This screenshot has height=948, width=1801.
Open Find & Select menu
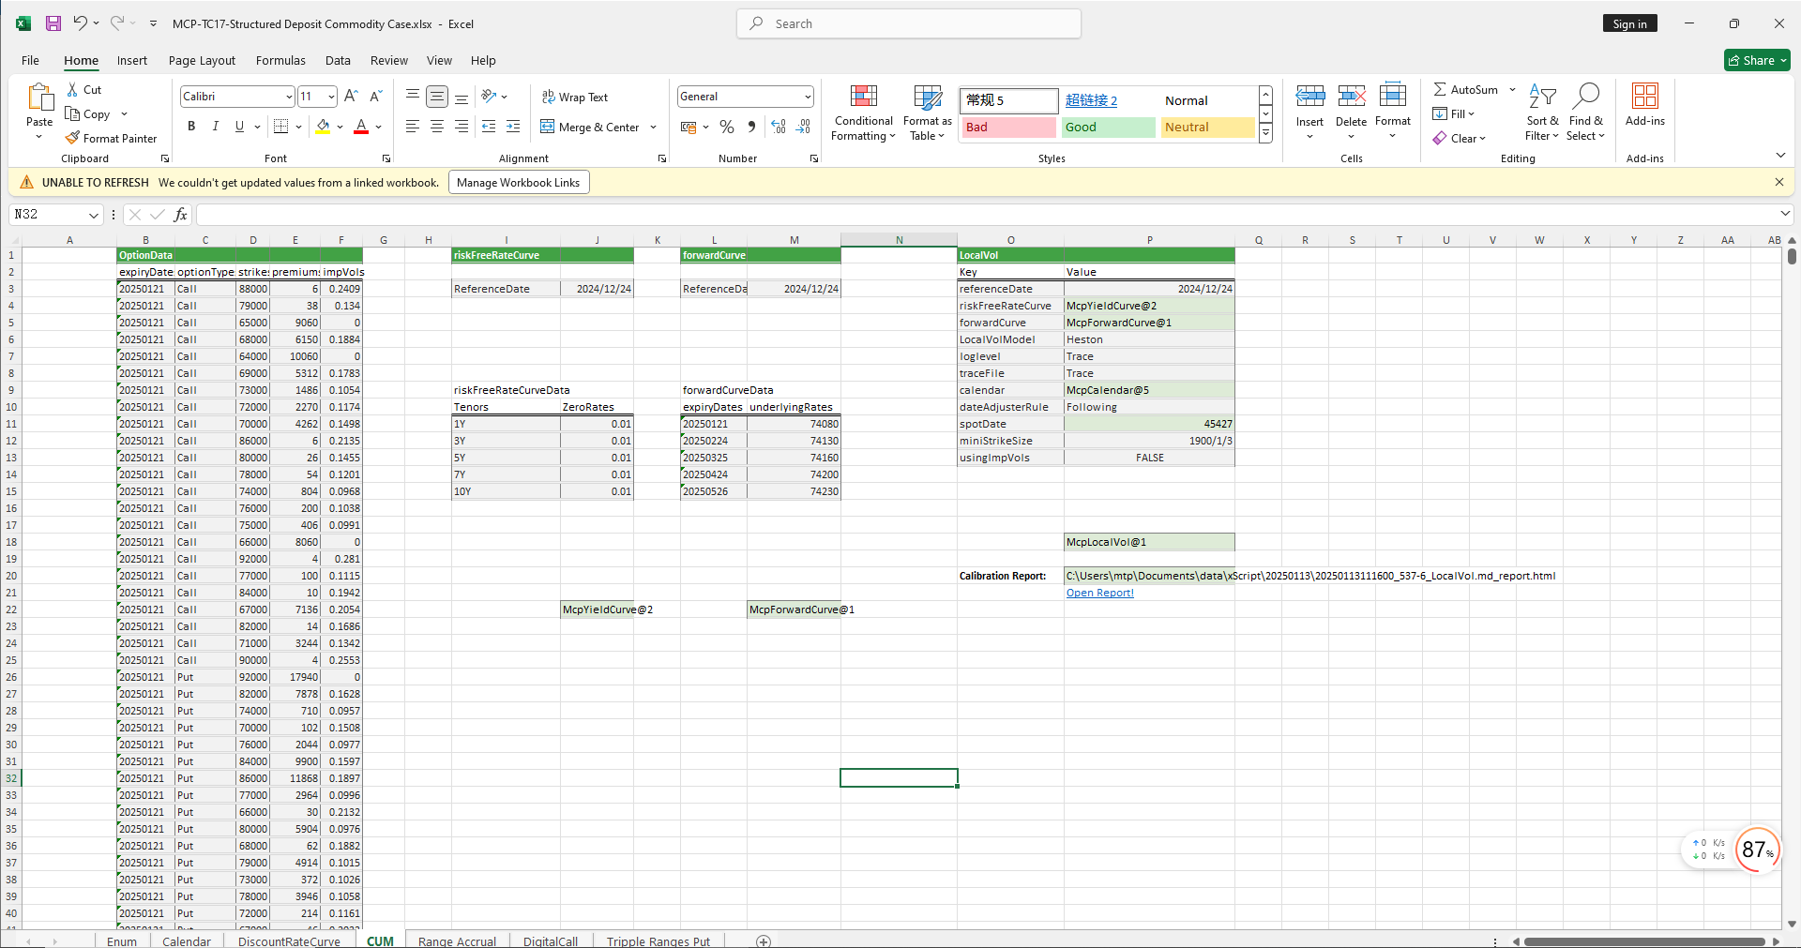pyautogui.click(x=1585, y=113)
